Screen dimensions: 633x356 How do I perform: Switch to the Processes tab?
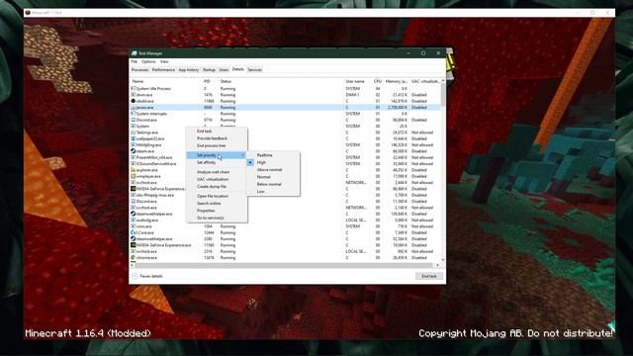click(x=140, y=70)
